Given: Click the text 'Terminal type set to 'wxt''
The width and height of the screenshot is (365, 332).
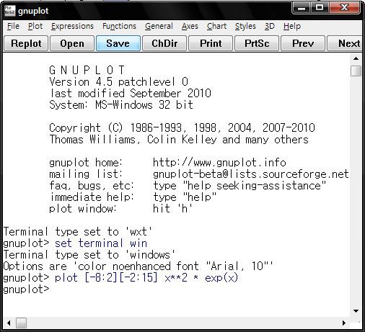Looking at the screenshot, I should 77,232.
